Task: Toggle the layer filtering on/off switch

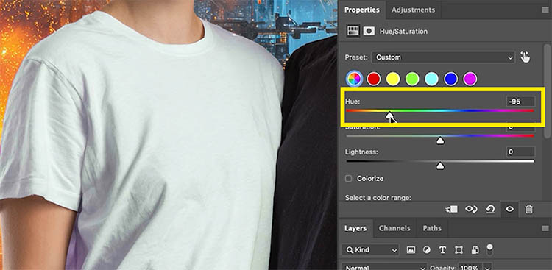Action: click(x=489, y=249)
